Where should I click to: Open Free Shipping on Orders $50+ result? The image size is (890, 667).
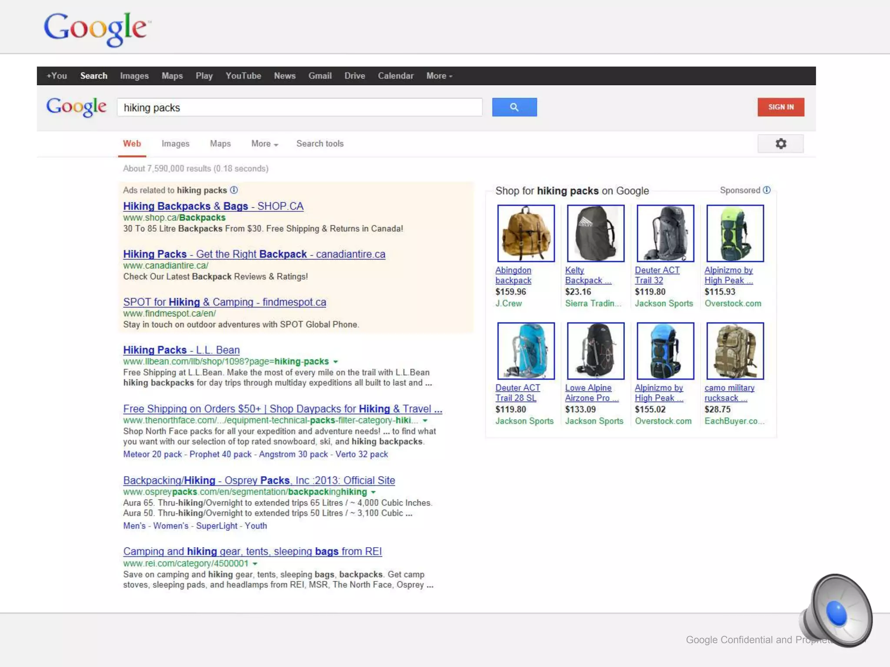tap(282, 409)
